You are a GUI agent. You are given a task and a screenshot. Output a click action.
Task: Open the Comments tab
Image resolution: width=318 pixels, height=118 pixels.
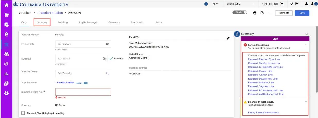tap(114, 22)
